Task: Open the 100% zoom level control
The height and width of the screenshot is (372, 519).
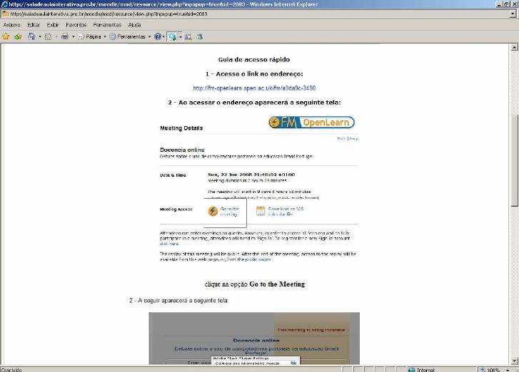Action: (495, 369)
